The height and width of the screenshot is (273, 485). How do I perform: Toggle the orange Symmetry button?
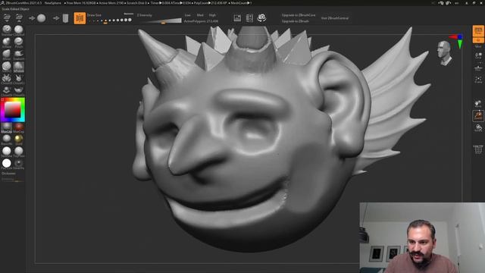coord(80,18)
